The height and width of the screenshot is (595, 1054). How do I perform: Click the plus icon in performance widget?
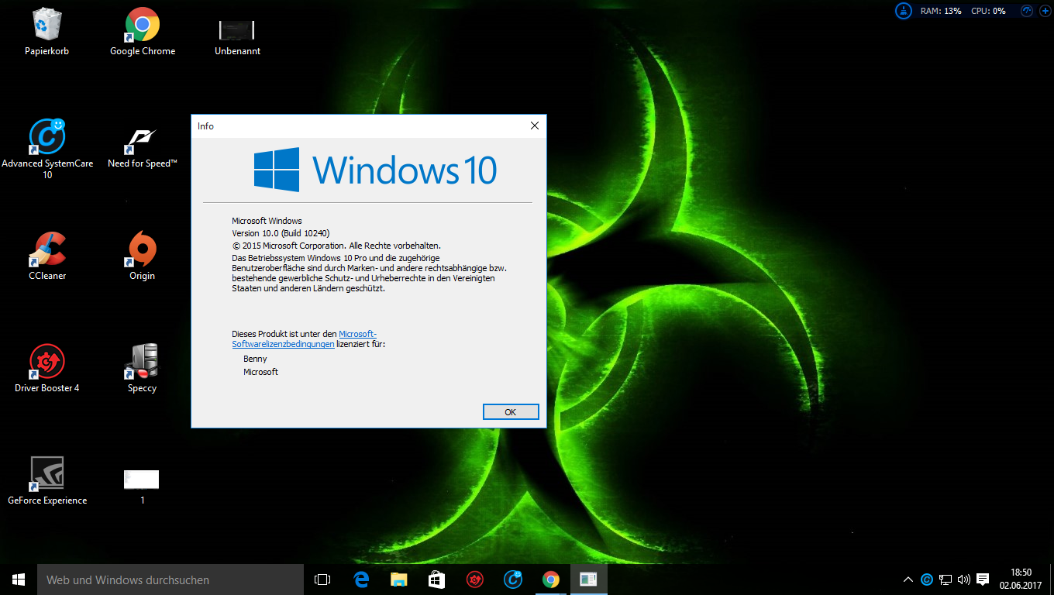[1044, 11]
